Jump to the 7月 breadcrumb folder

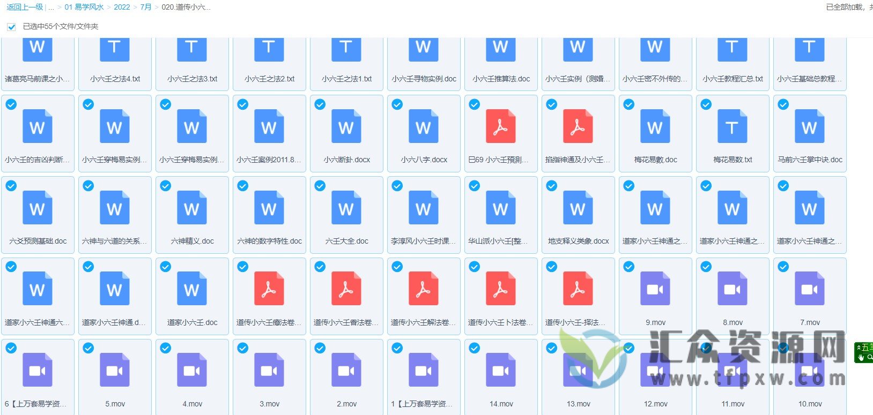(145, 7)
